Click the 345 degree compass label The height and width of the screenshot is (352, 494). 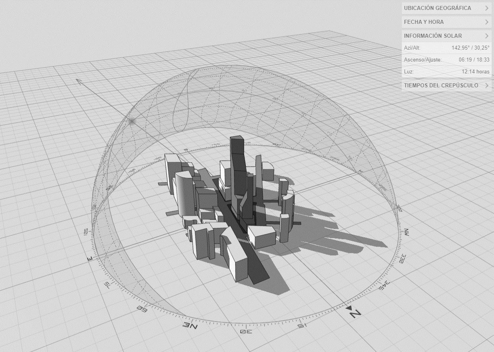point(384,285)
